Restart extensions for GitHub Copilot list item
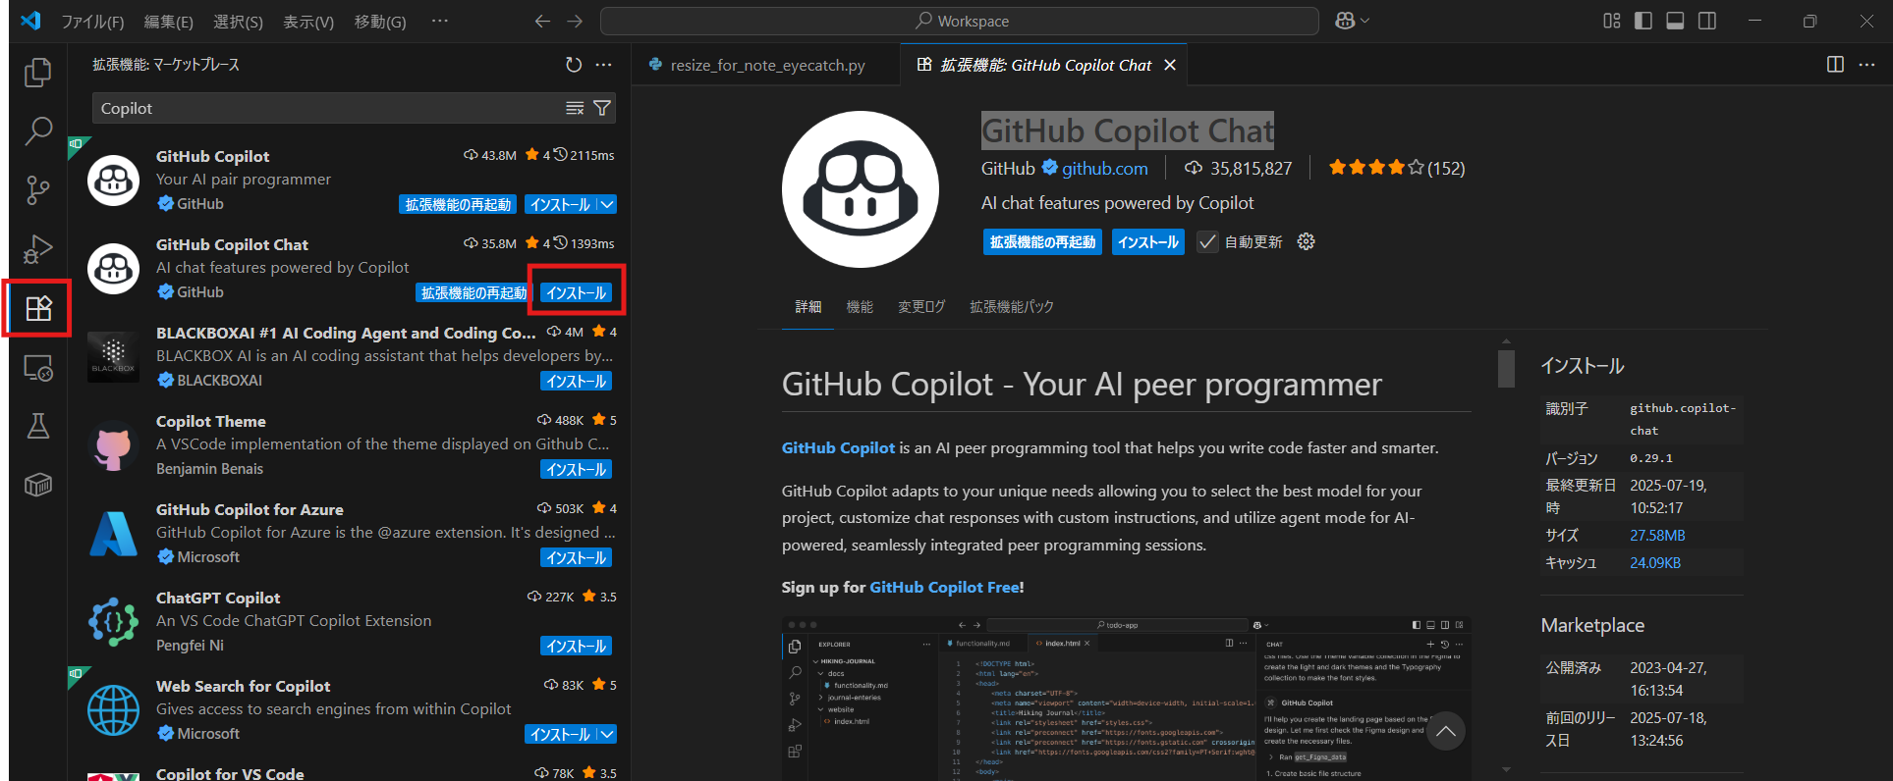The height and width of the screenshot is (781, 1893). (x=459, y=204)
